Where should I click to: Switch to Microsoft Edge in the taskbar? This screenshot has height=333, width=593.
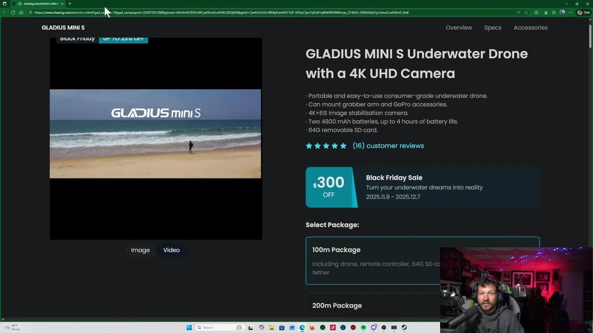coord(302,327)
